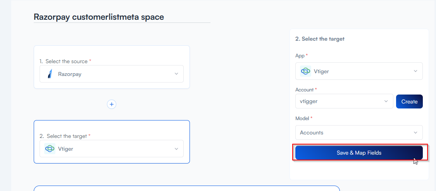Open the App dropdown arrow in side panel
This screenshot has height=191, width=436.
click(415, 71)
